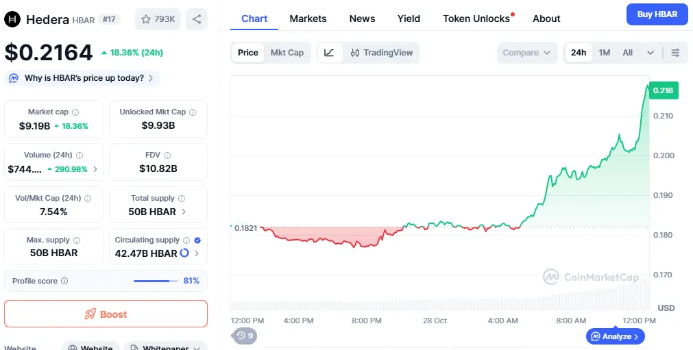Open TradingView candlestick chart mode

(381, 53)
